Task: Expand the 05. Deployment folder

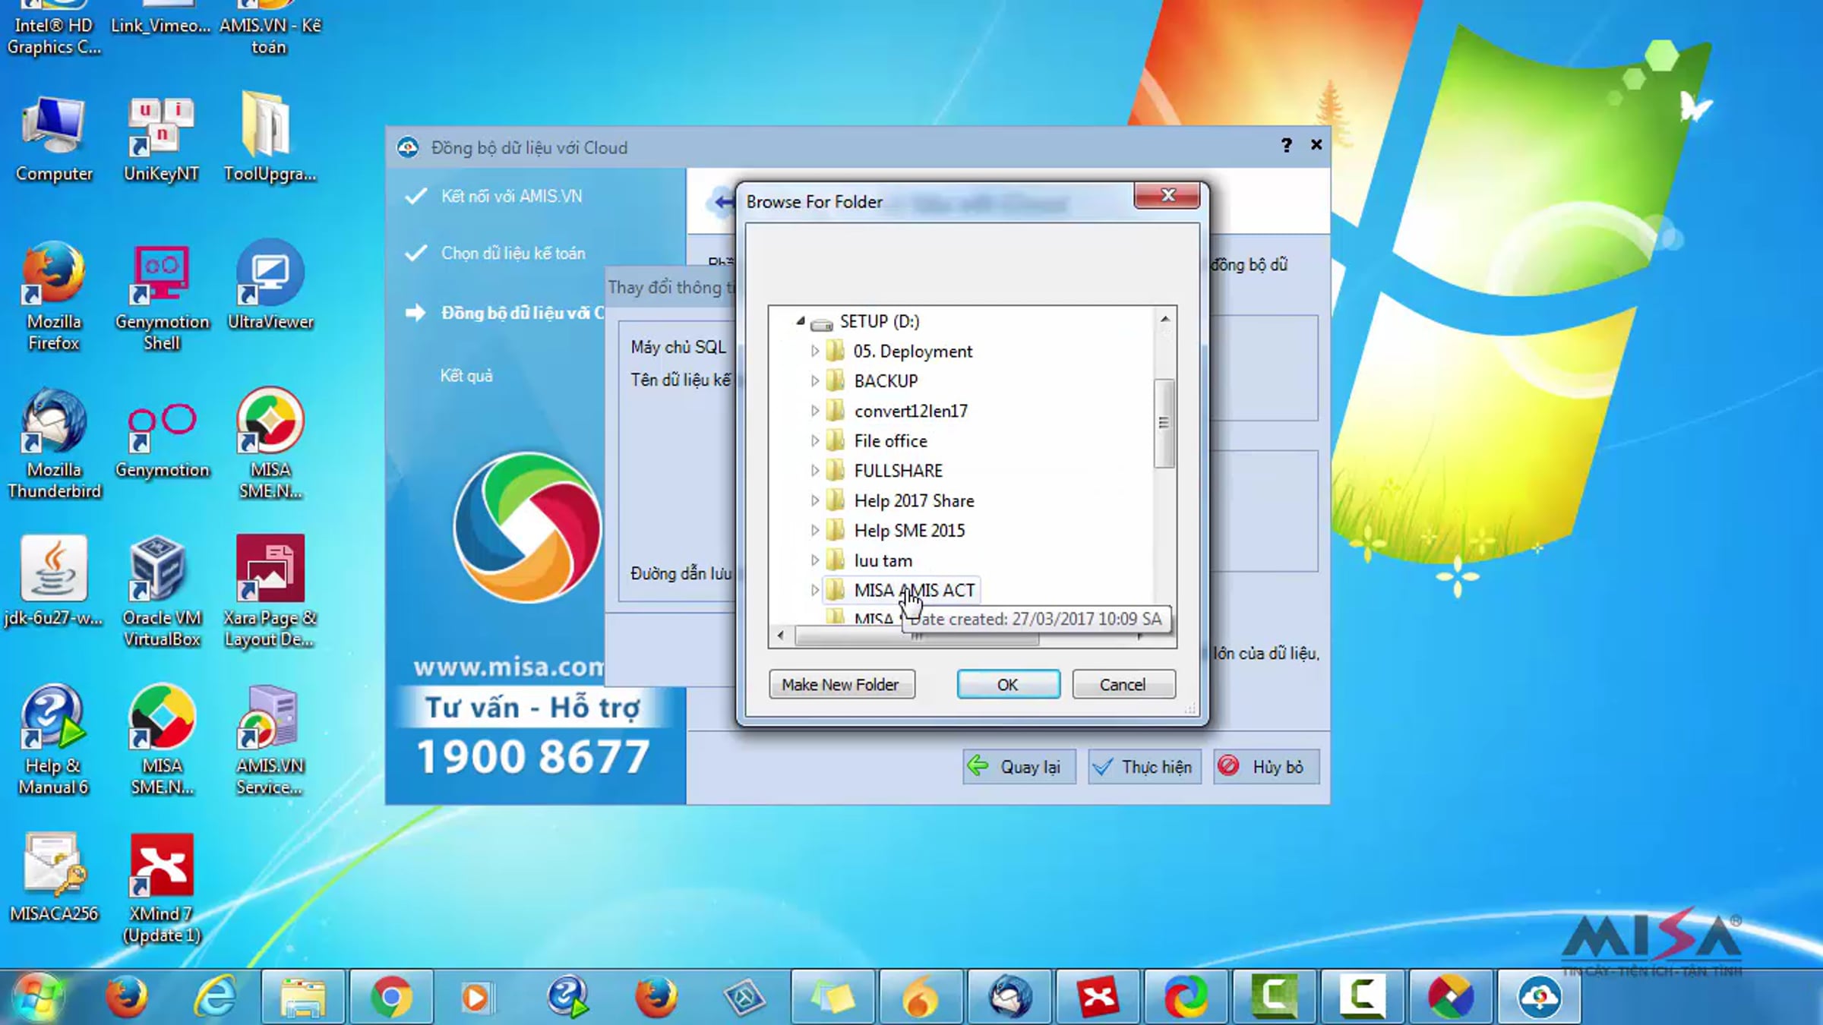Action: pyautogui.click(x=814, y=351)
